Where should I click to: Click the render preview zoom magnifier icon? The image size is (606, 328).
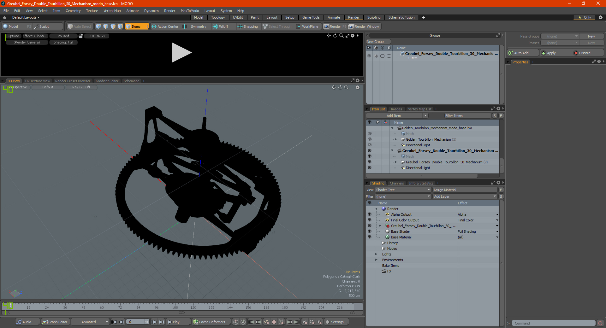coord(341,36)
